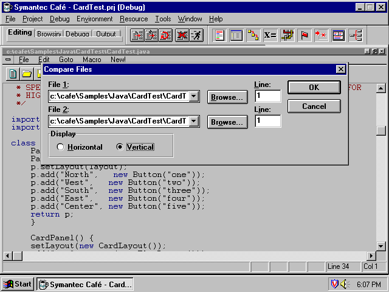Image resolution: width=389 pixels, height=292 pixels.
Task: Click the Stop build red-X icon
Action: click(x=182, y=35)
